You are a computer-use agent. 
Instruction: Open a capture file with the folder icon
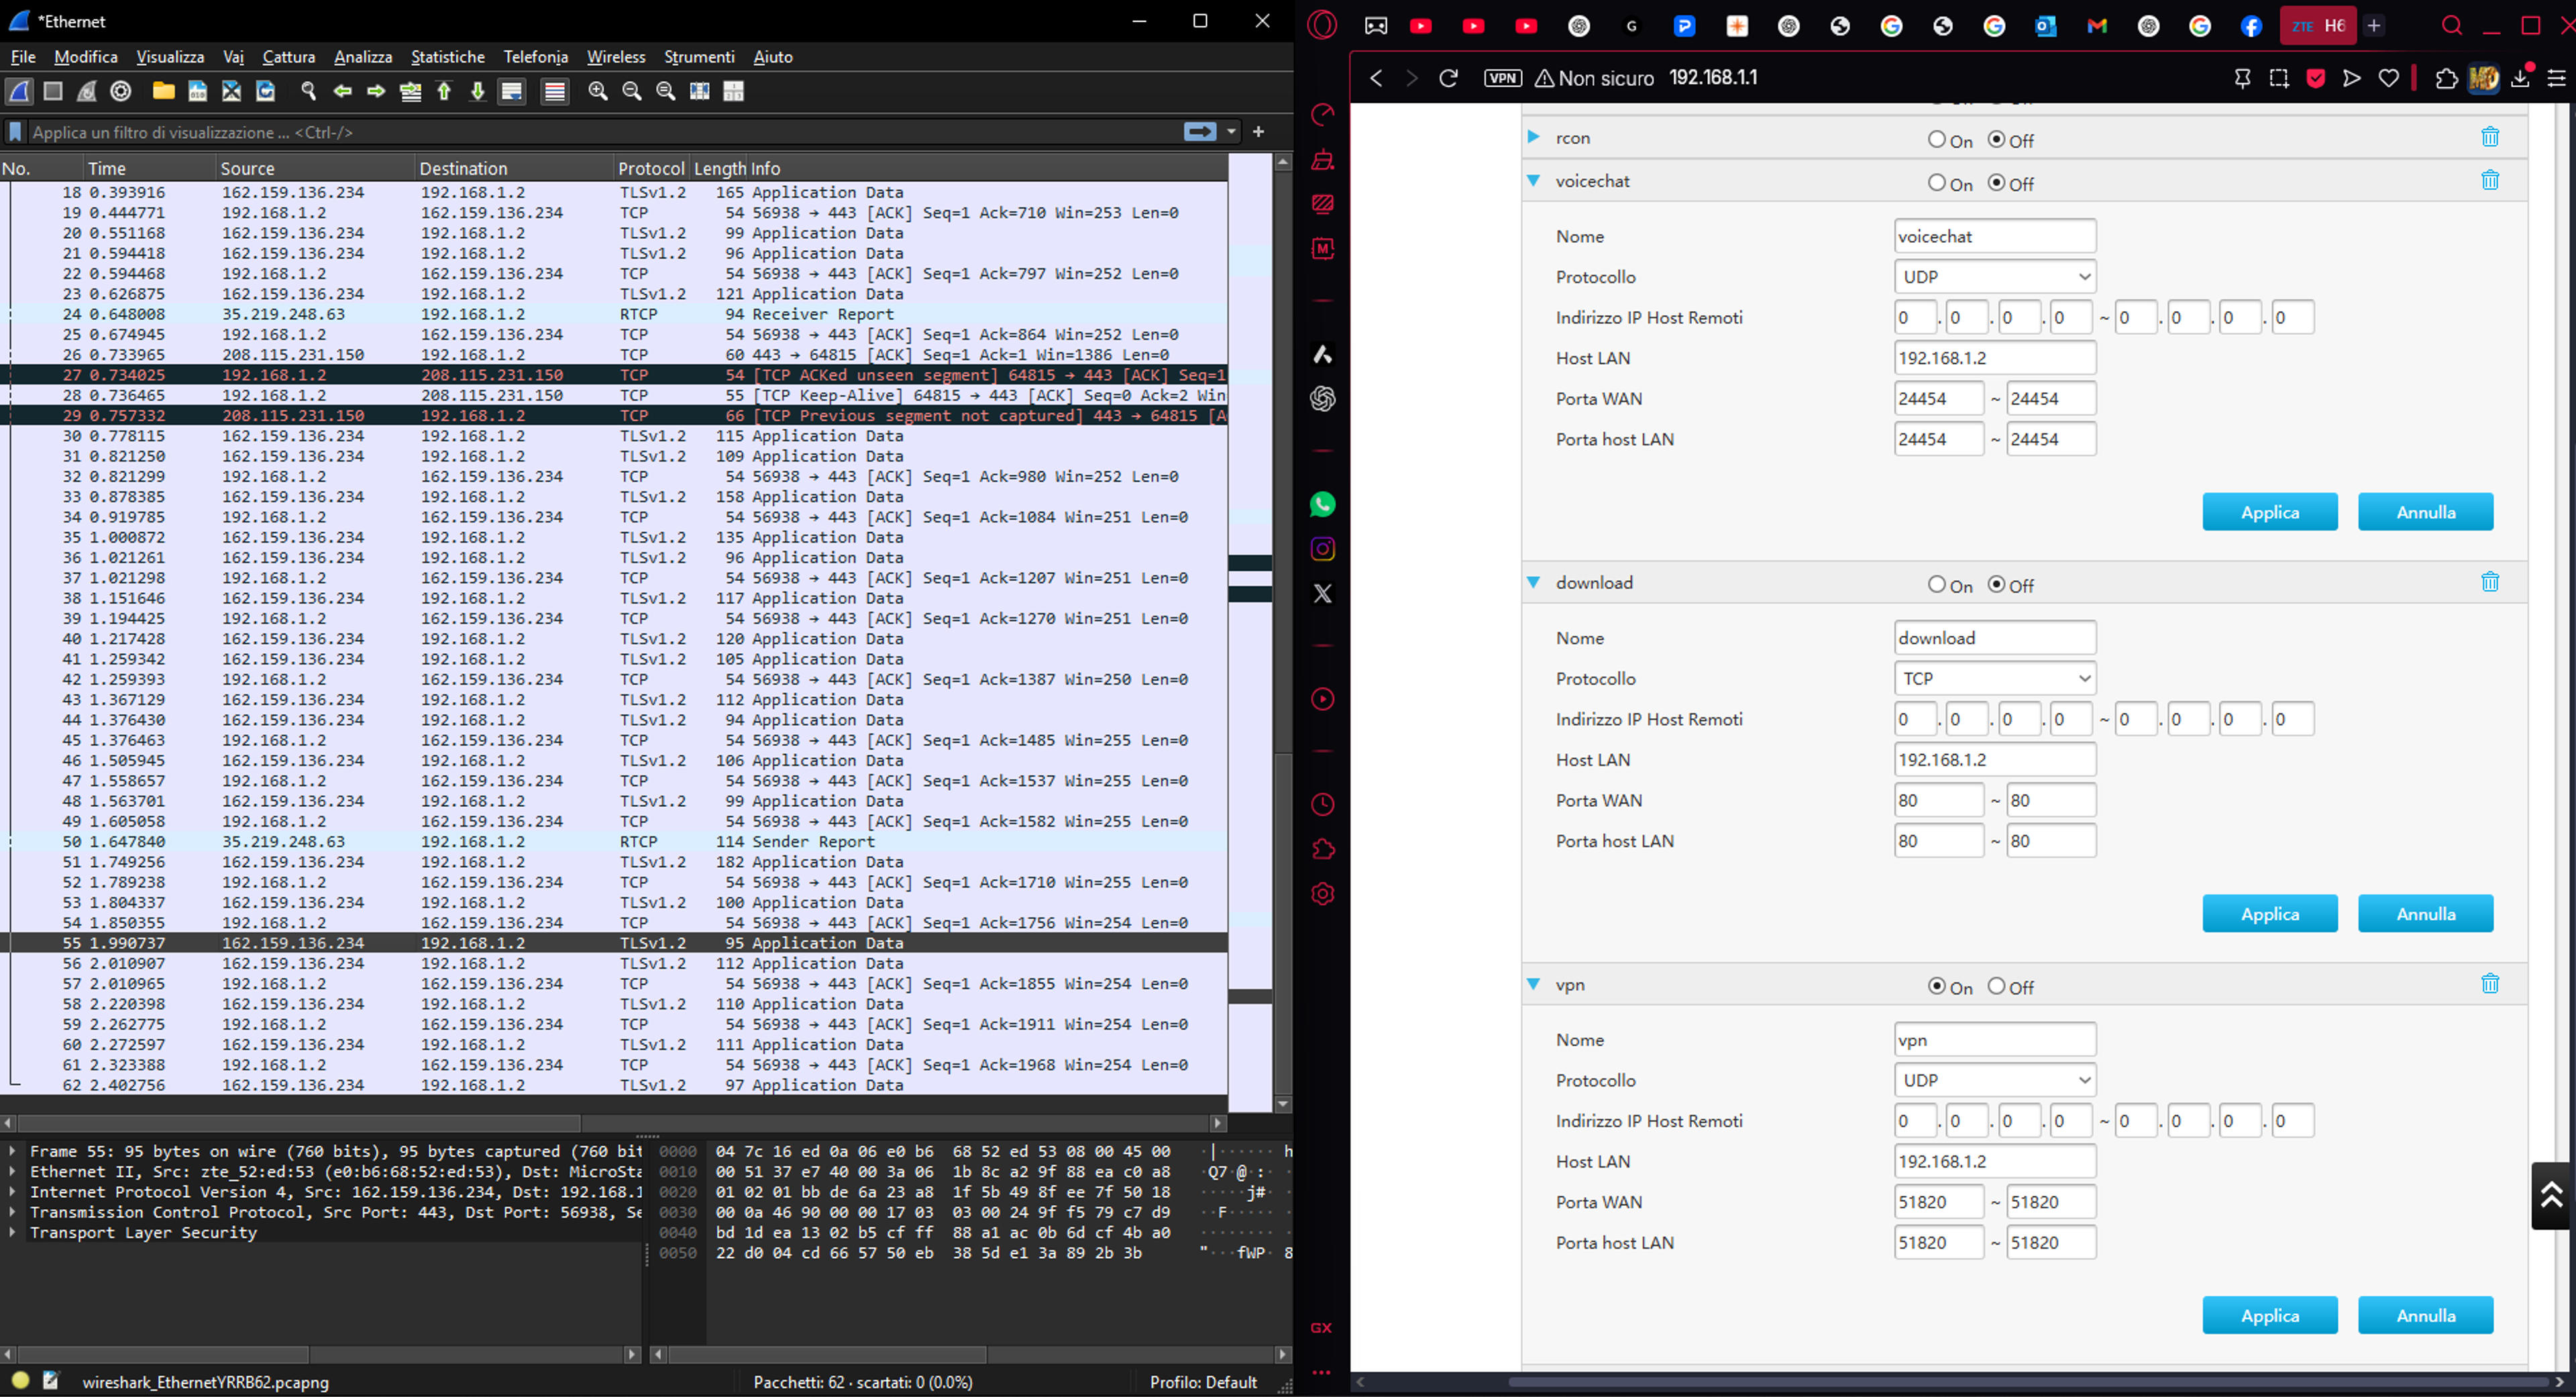[163, 91]
